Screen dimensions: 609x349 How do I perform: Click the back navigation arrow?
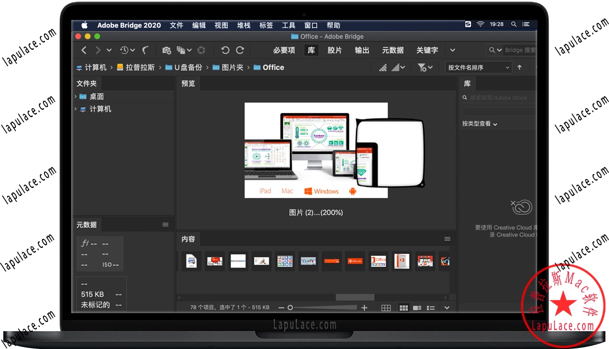(x=84, y=50)
